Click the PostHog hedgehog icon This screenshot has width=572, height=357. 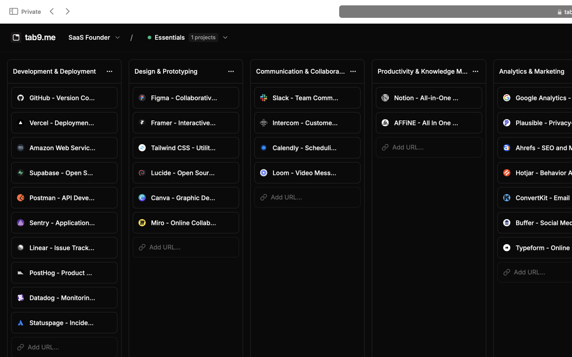tap(21, 273)
